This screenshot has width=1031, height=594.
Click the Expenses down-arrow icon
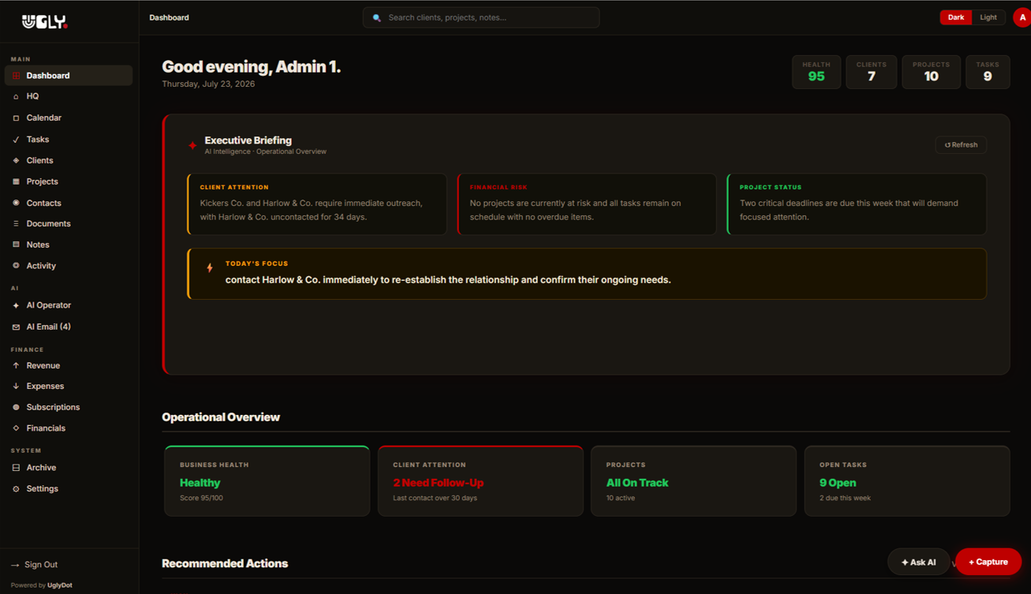click(16, 386)
